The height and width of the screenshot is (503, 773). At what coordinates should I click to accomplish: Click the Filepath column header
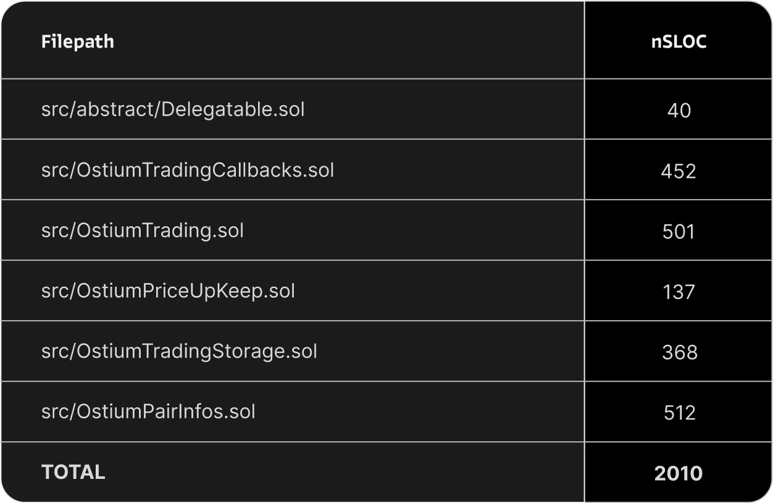coord(77,41)
